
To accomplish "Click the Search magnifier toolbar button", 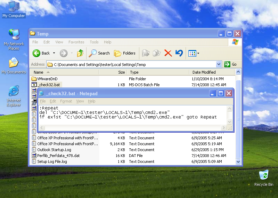I will tap(99, 53).
